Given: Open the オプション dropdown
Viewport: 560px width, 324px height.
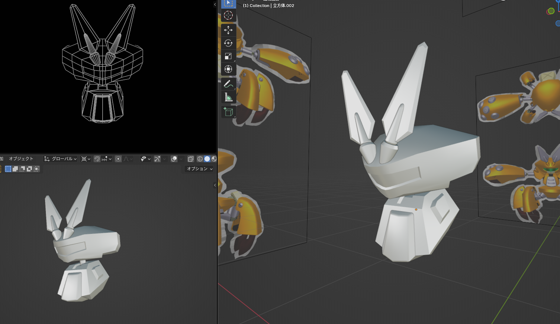Looking at the screenshot, I should coord(200,169).
